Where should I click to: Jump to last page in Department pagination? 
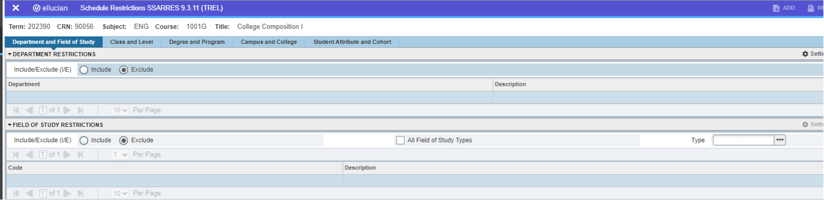(81, 110)
